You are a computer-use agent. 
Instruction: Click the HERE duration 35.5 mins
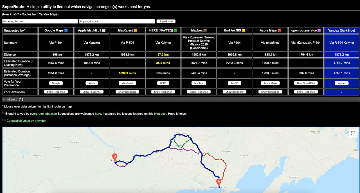[163, 63]
